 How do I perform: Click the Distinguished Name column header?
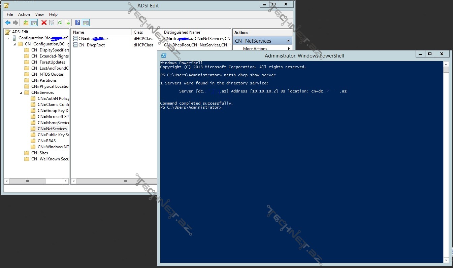[x=182, y=32]
